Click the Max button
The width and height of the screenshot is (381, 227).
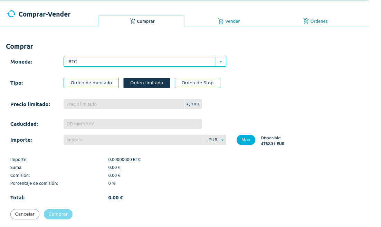point(246,140)
